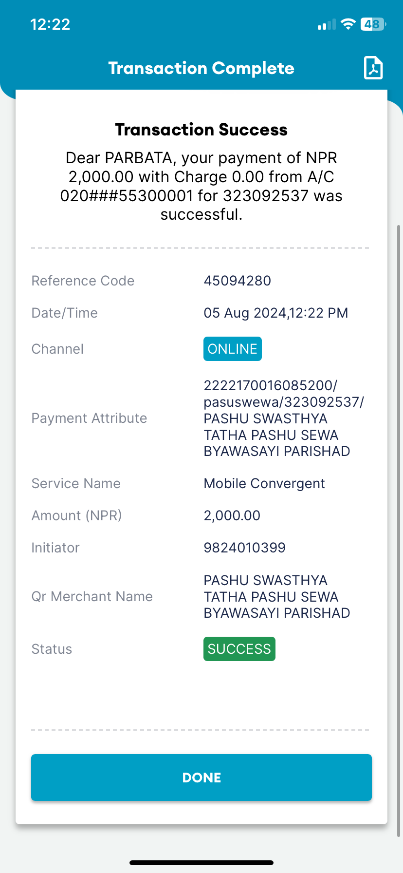Tap the Initiator number 9824010399
Screen dimensions: 403x873
245,548
